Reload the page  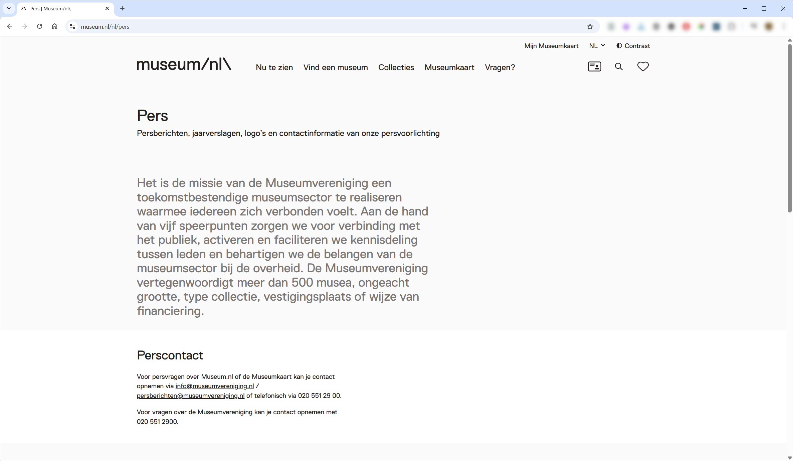[39, 26]
